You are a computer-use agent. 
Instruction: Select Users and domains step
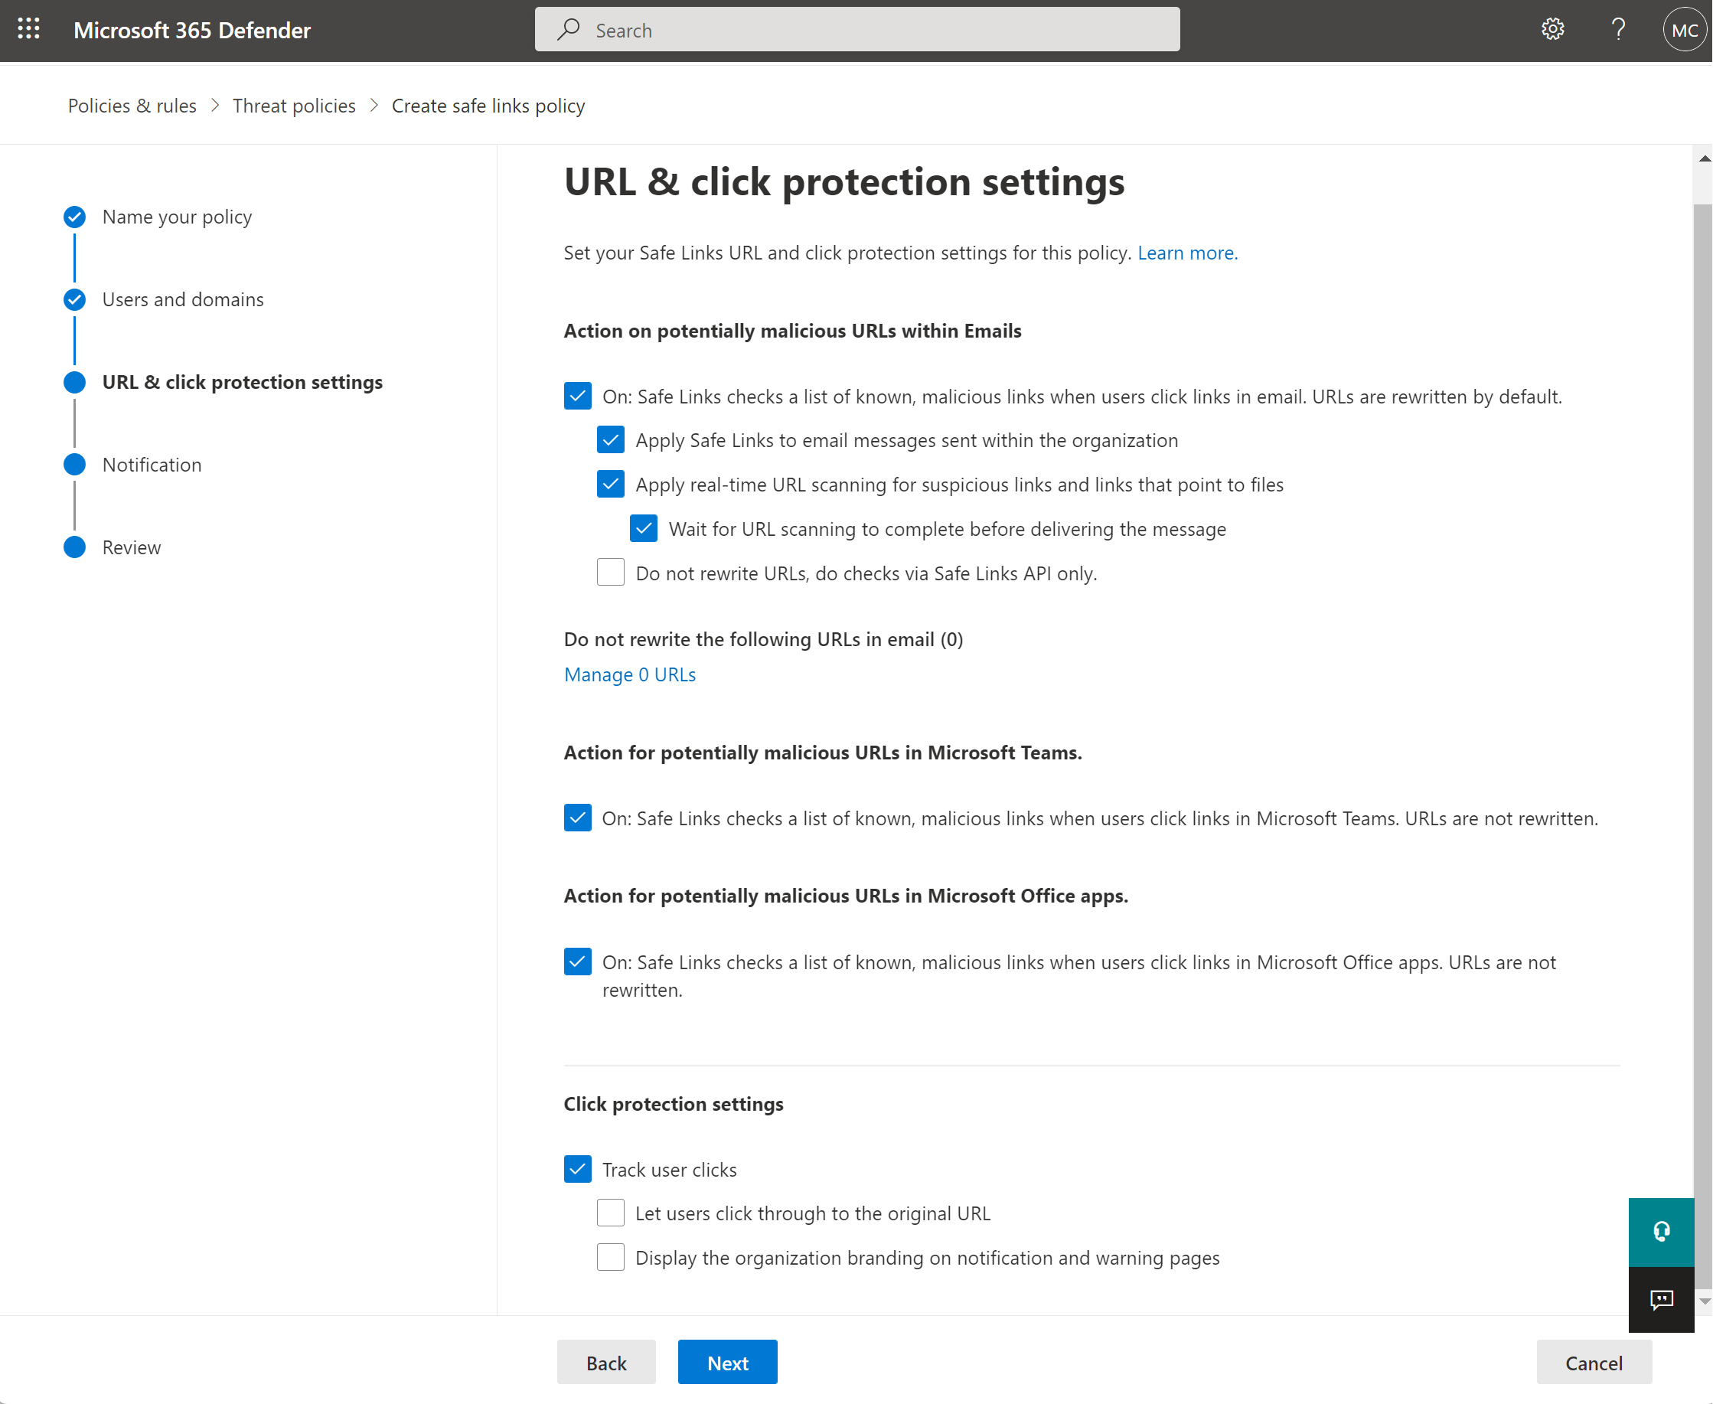[183, 299]
